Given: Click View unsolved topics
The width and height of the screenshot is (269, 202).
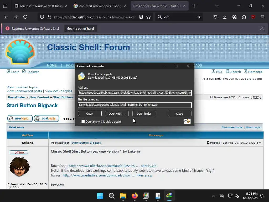Looking at the screenshot, I should click(x=22, y=87).
